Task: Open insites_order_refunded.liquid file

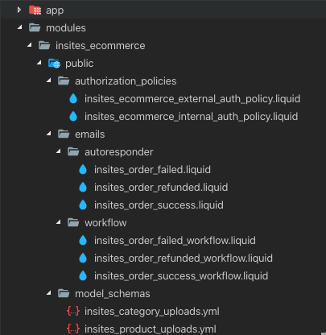Action: (x=161, y=188)
